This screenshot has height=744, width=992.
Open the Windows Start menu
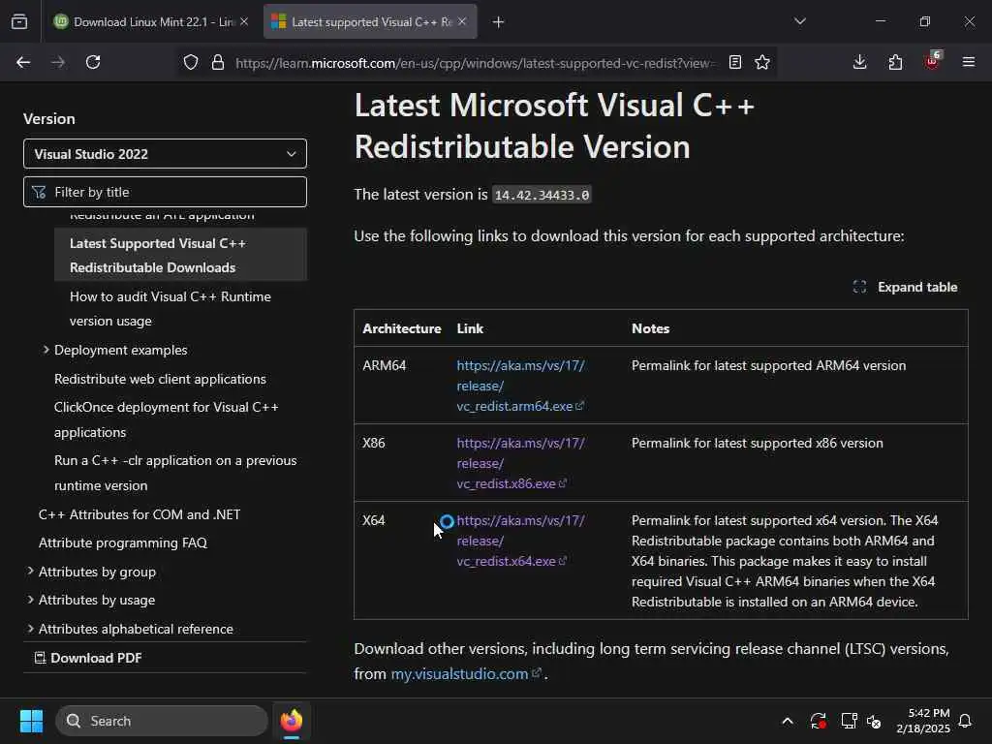tap(31, 721)
